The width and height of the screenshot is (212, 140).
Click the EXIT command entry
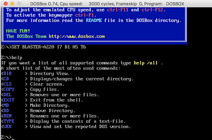9,100
